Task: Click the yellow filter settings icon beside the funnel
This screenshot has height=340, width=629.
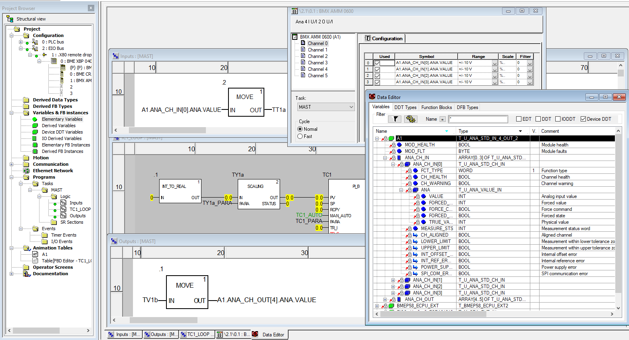Action: 411,119
